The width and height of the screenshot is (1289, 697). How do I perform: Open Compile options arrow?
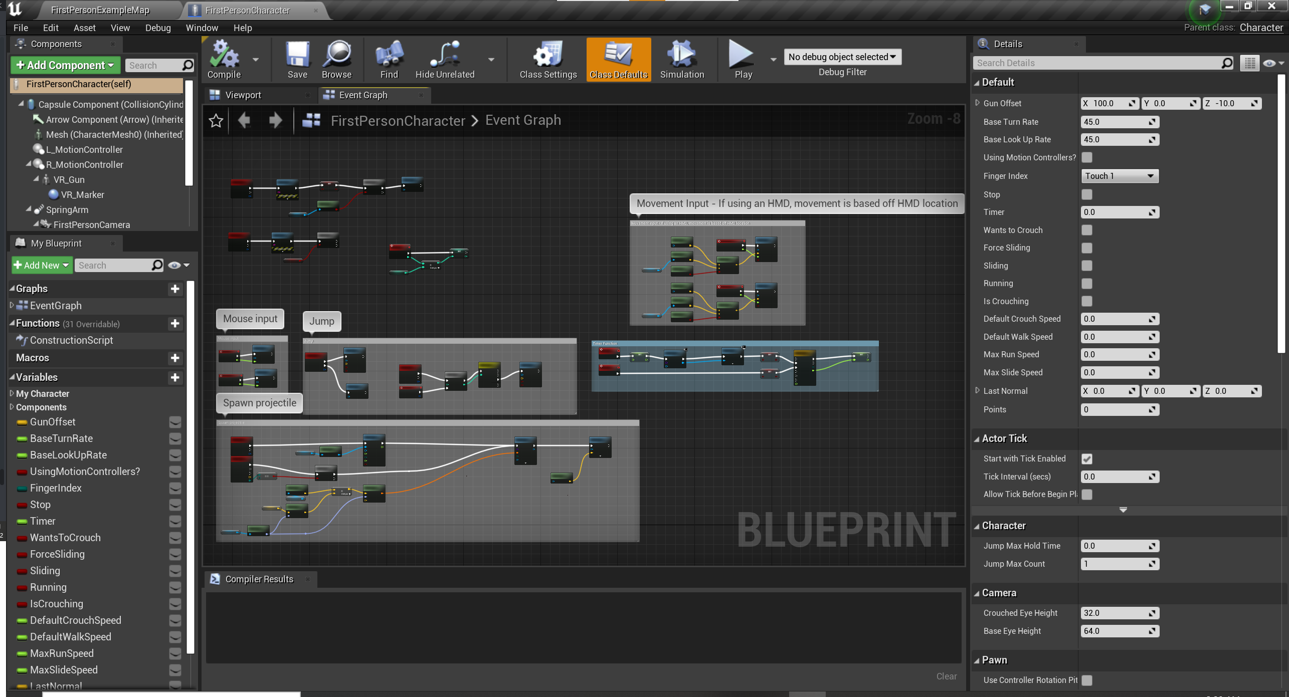click(x=256, y=60)
